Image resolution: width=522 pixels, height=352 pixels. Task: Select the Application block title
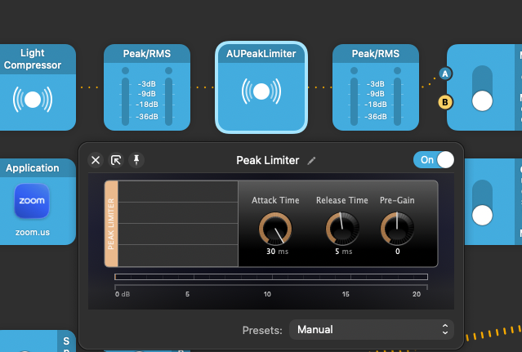tap(33, 168)
